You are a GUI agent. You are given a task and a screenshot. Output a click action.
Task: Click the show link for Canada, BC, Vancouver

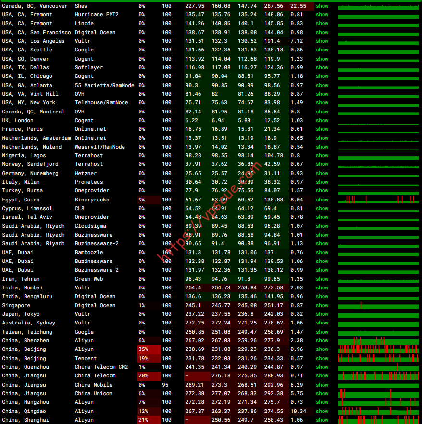click(x=322, y=6)
